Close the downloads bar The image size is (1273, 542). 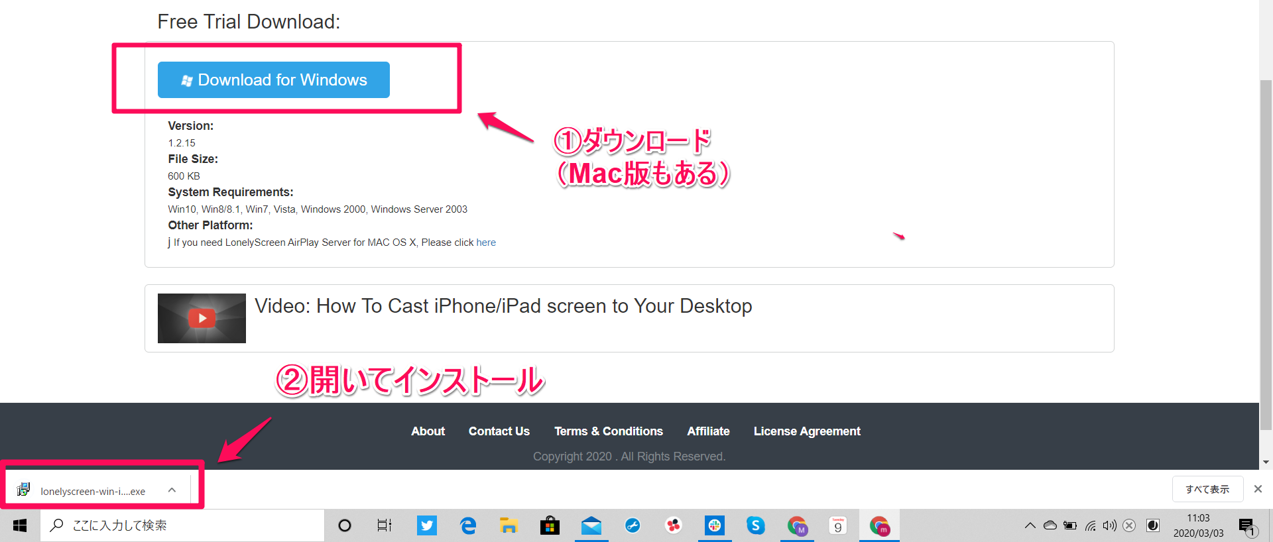click(x=1258, y=489)
